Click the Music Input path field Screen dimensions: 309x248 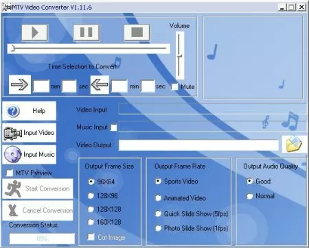coord(212,126)
